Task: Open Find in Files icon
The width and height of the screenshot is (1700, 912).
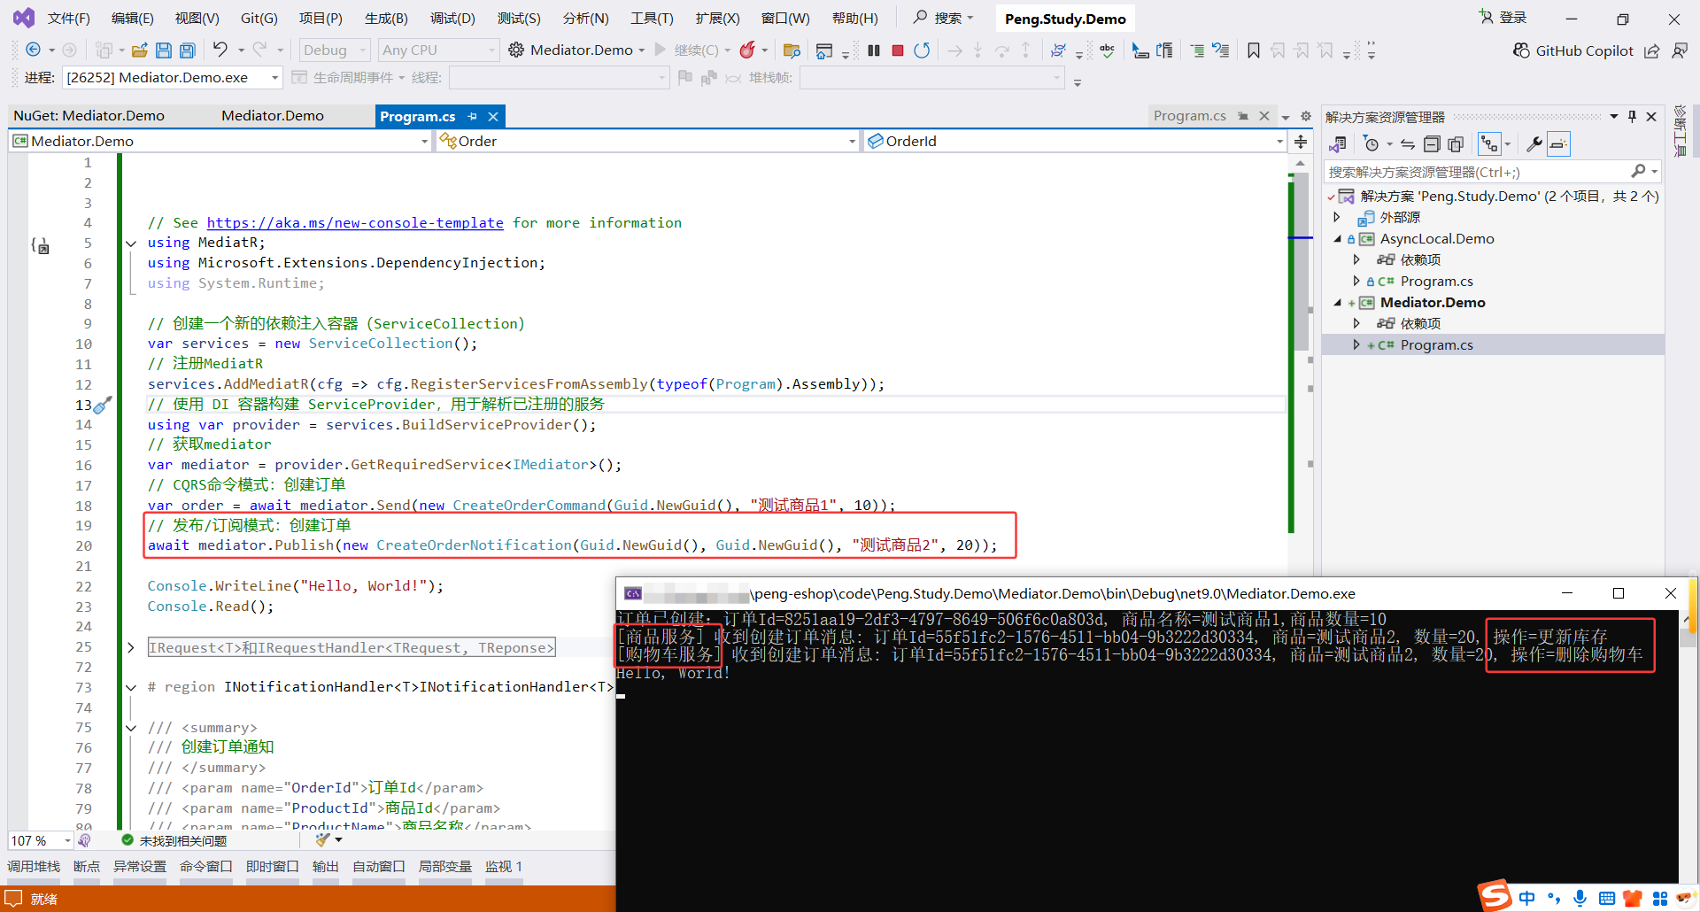Action: 792,50
